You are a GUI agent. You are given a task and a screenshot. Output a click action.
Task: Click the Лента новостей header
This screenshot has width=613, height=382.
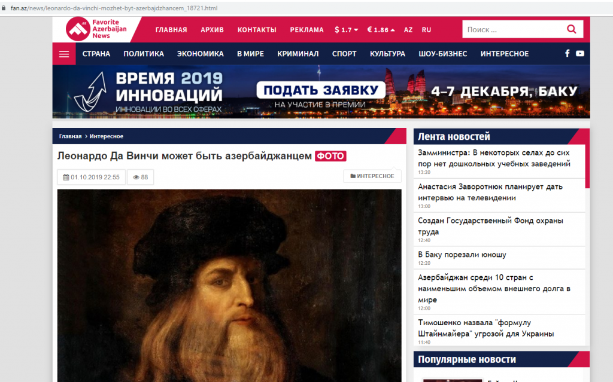454,136
